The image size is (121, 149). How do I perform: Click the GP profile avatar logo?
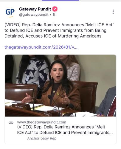10,12
